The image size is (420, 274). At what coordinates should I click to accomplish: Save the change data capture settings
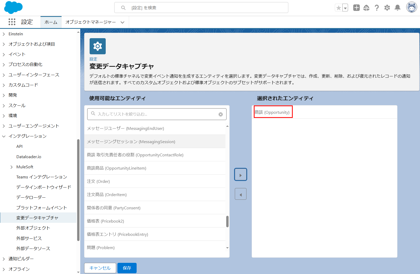pos(127,268)
